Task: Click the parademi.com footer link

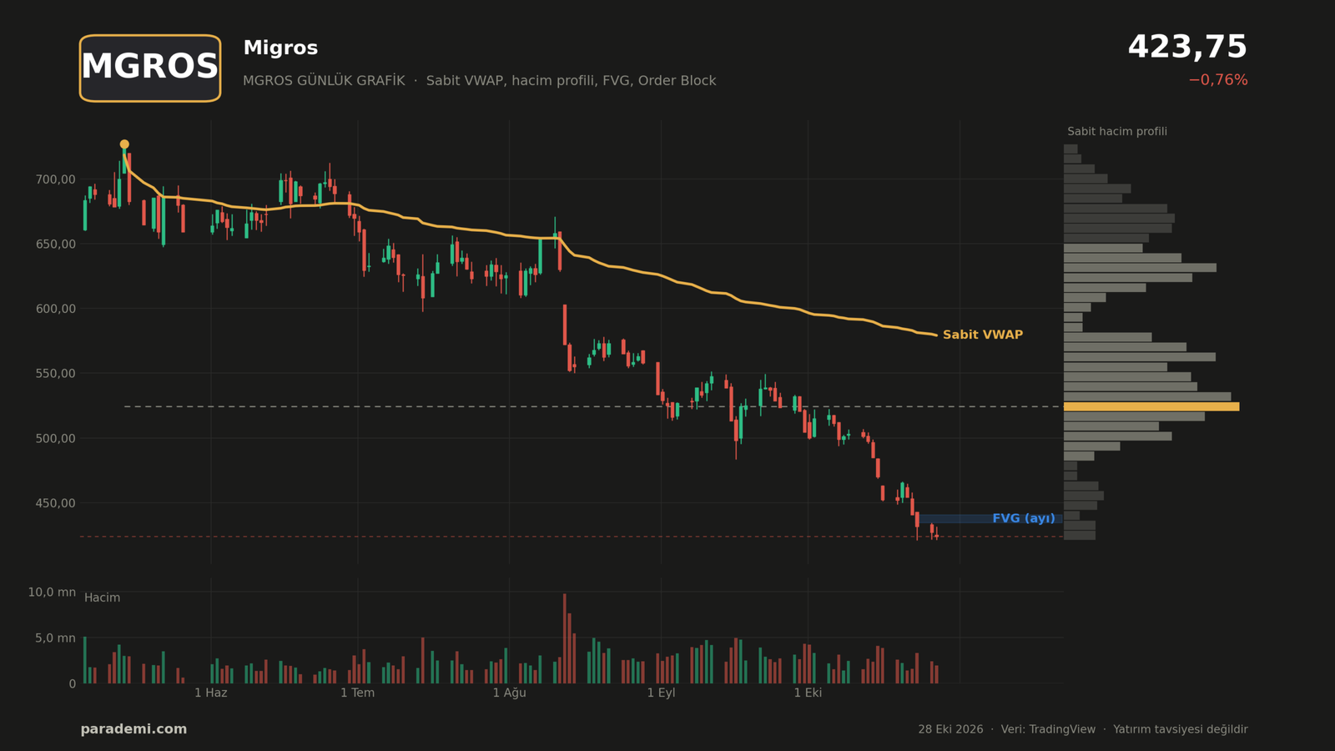Action: 133,729
